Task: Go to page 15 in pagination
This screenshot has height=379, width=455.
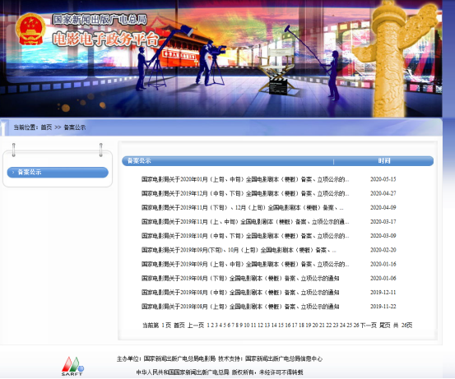Action: click(x=281, y=326)
